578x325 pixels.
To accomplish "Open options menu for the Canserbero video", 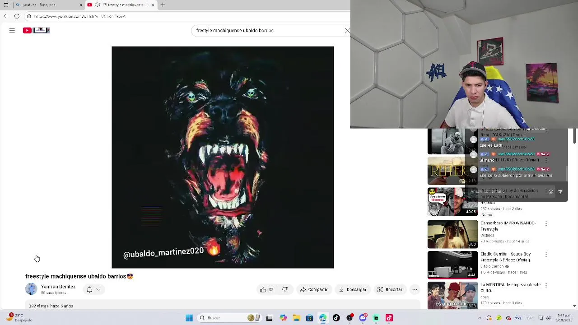I will 546,223.
